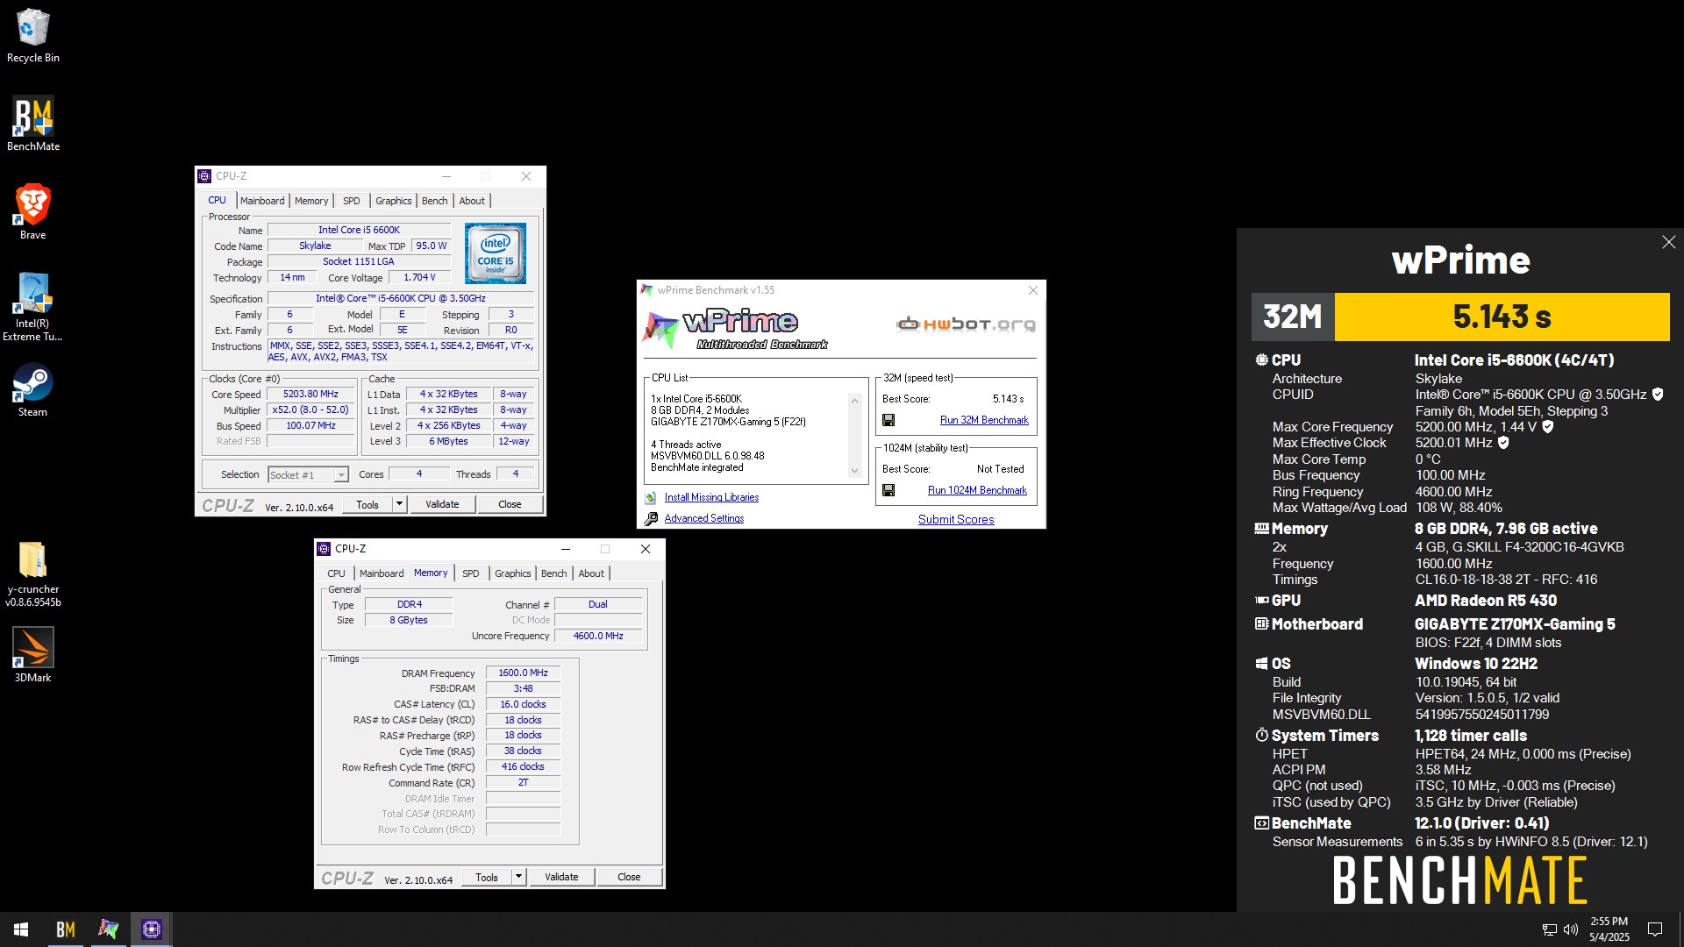The height and width of the screenshot is (947, 1684).
Task: Open SPD tab in top CPU-Z window
Action: [352, 201]
